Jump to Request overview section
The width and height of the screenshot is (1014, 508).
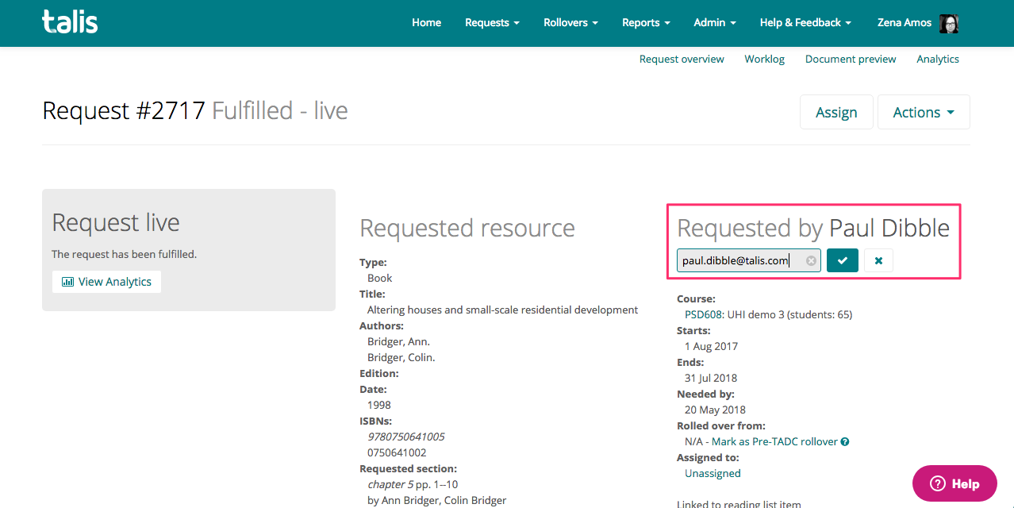coord(682,59)
